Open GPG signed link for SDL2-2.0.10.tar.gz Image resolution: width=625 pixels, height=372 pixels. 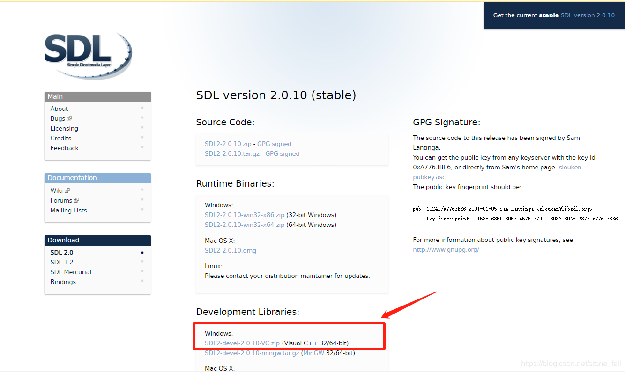click(x=283, y=153)
